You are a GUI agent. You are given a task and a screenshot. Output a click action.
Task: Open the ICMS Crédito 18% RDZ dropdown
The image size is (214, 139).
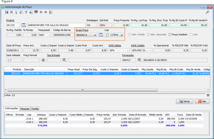click(x=142, y=51)
